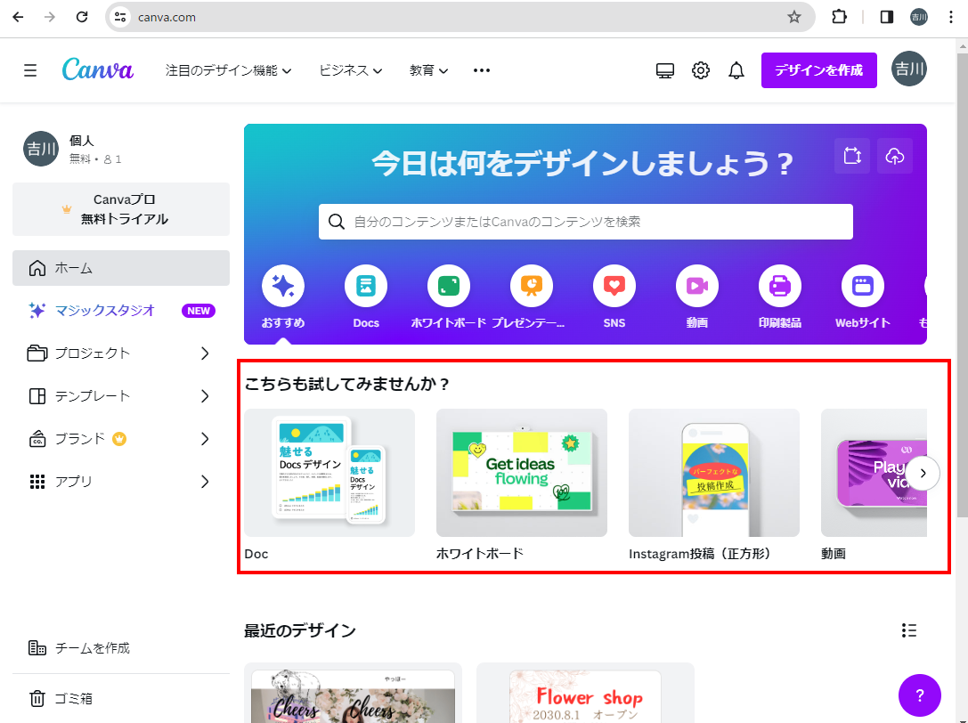The image size is (968, 723).
Task: Click the デザインを作成 button
Action: click(x=818, y=70)
